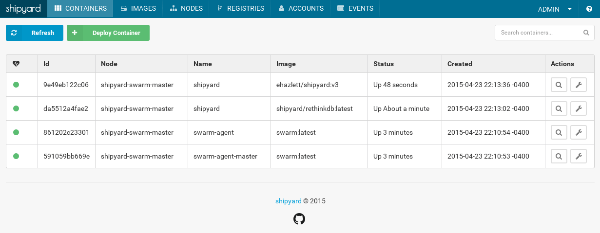This screenshot has height=233, width=600.
Task: Click status Up About a minute
Action: pos(402,108)
